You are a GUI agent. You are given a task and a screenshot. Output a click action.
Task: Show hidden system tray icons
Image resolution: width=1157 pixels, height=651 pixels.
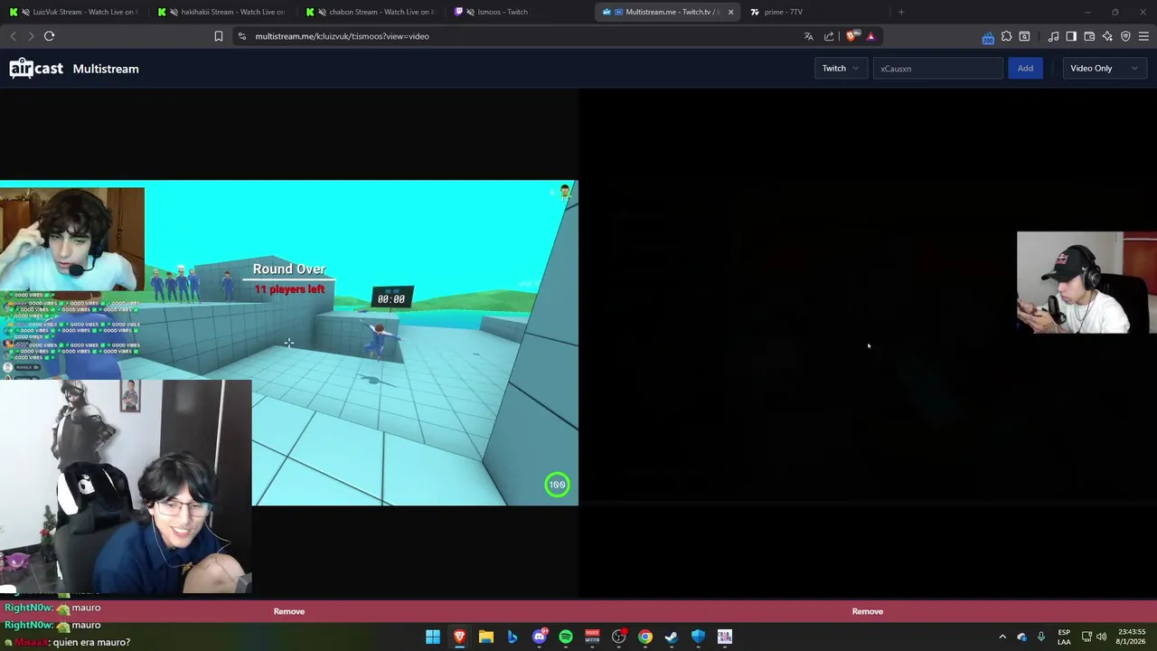1002,637
